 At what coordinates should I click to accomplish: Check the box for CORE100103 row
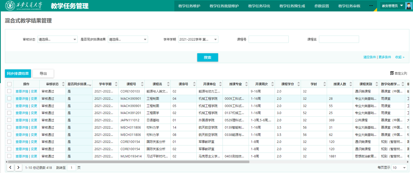coord(9,91)
